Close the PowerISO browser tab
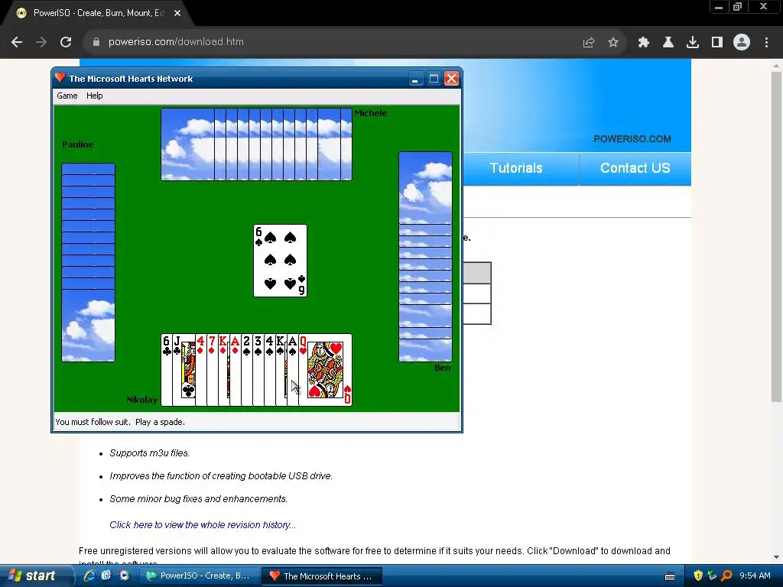The width and height of the screenshot is (783, 587). (177, 13)
